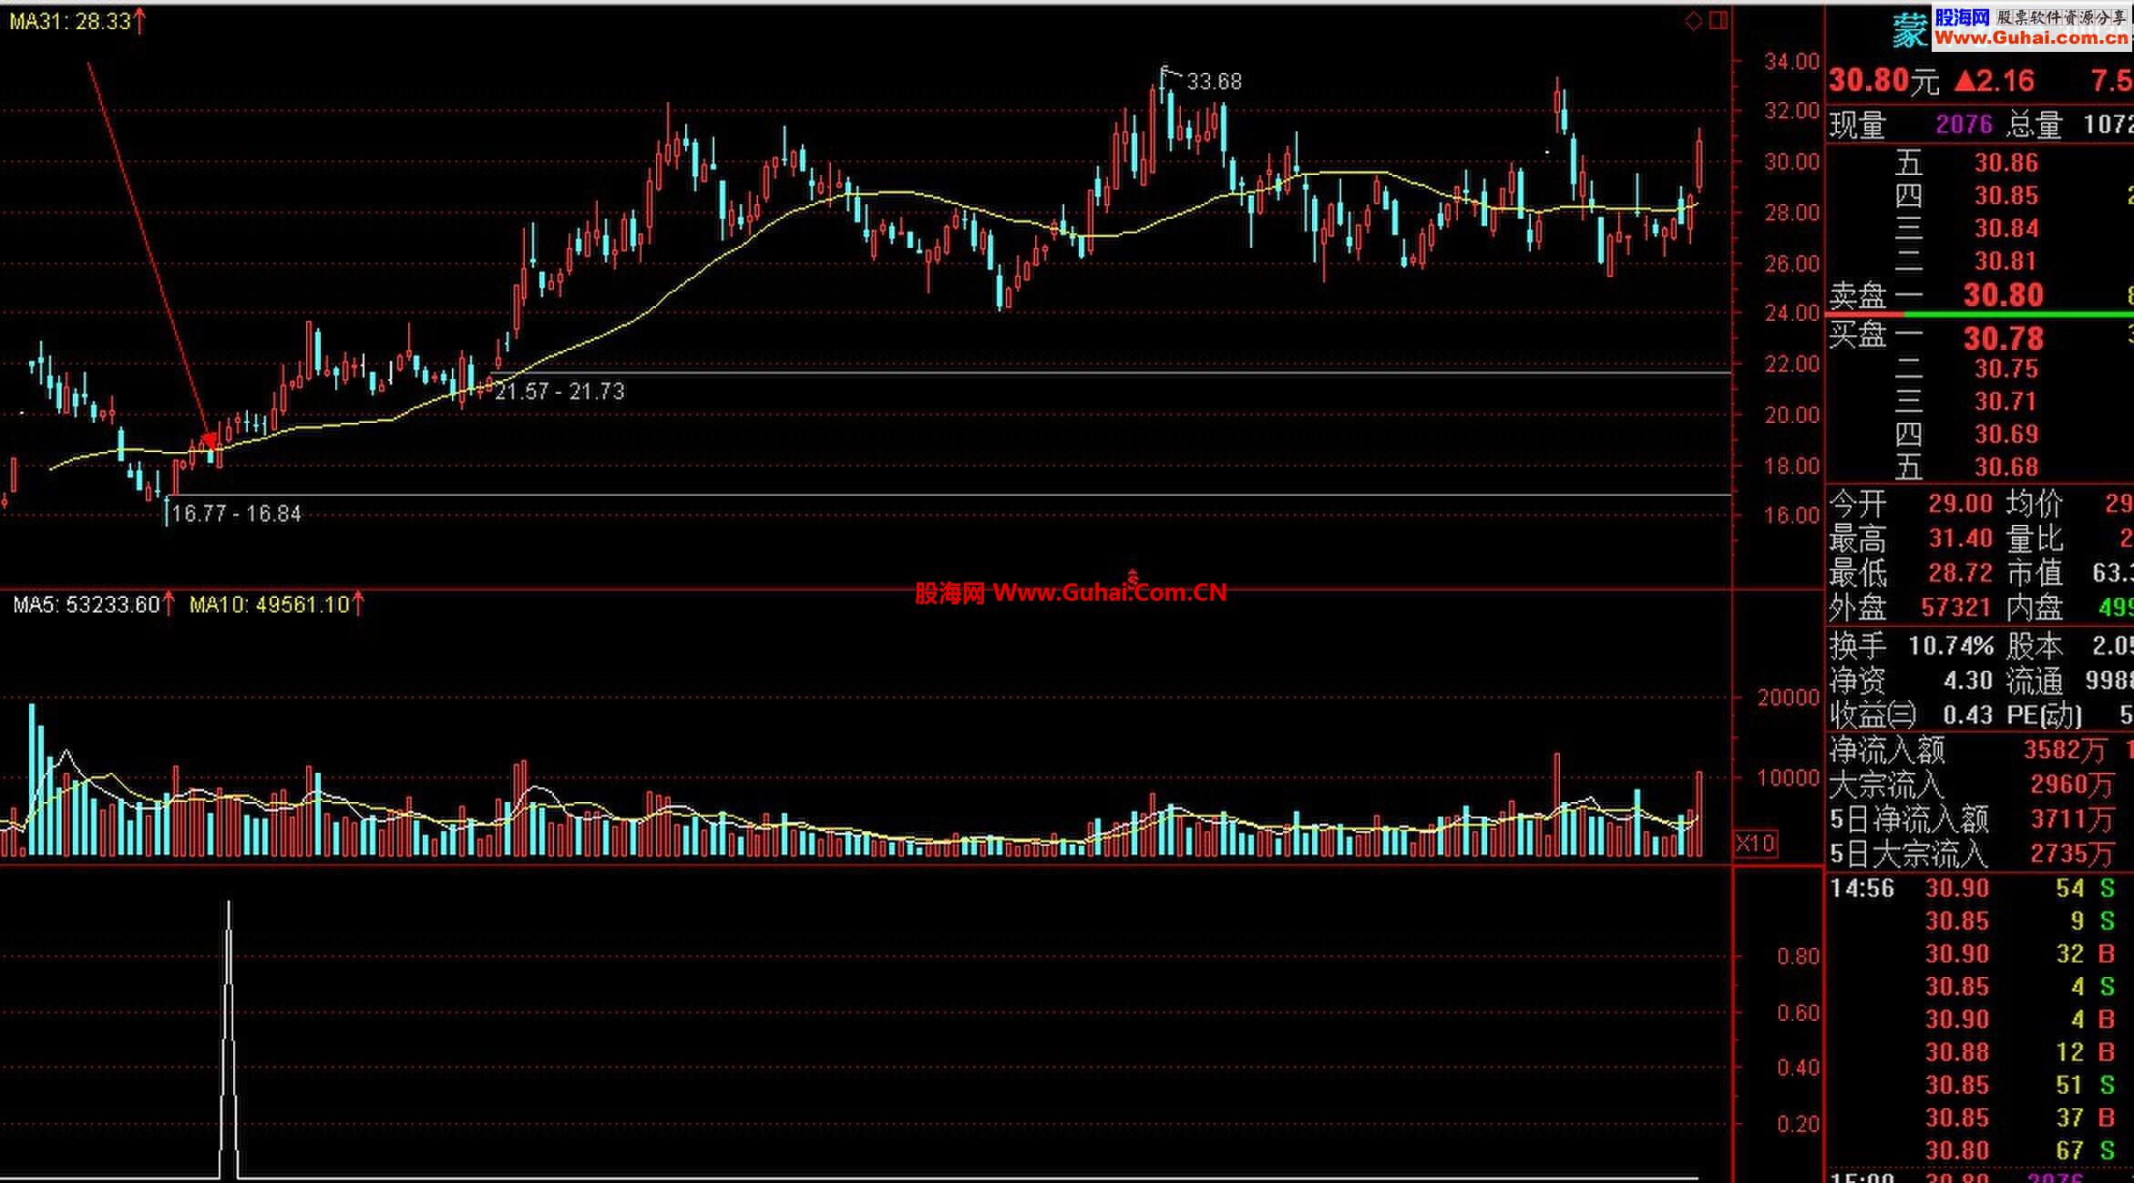Viewport: 2134px width, 1183px height.
Task: Select the sell level 四 price 30.85
Action: (x=2006, y=196)
